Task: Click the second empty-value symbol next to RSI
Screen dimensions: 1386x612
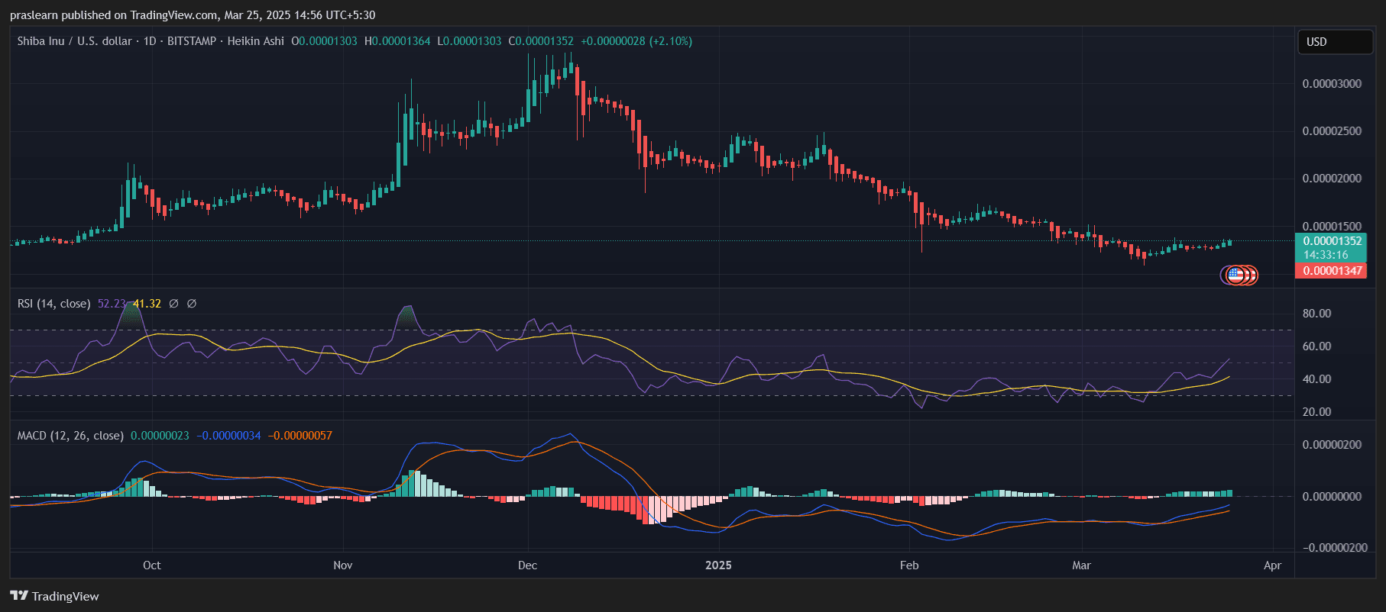Action: (192, 304)
